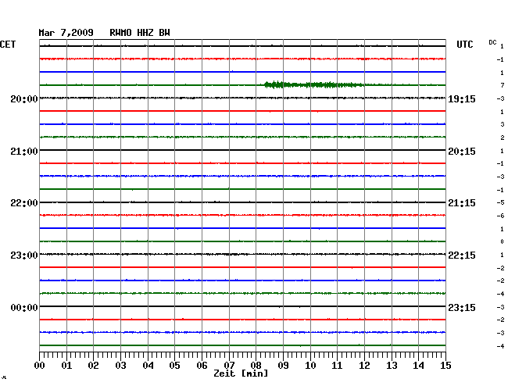Click minute tick label "11" on time axis
The height and width of the screenshot is (386, 508).
337,366
